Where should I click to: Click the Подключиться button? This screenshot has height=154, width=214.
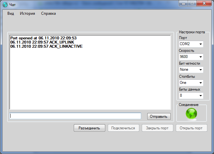[124, 128]
